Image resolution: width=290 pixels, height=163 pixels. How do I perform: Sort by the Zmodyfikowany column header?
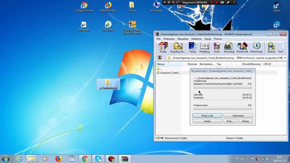[x=251, y=64]
